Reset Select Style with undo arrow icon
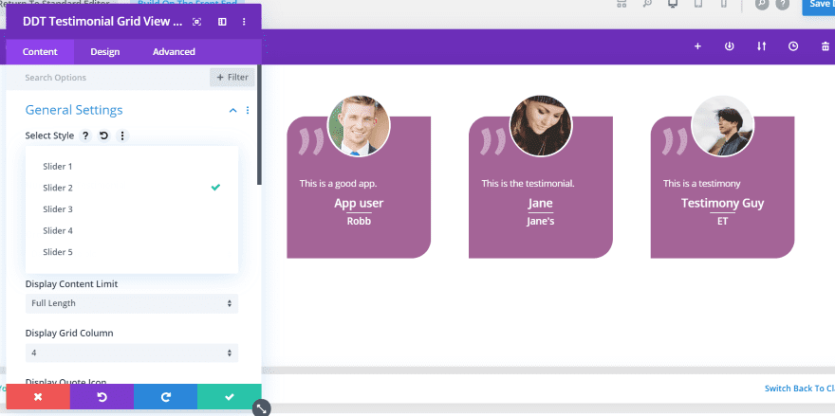 (x=103, y=136)
